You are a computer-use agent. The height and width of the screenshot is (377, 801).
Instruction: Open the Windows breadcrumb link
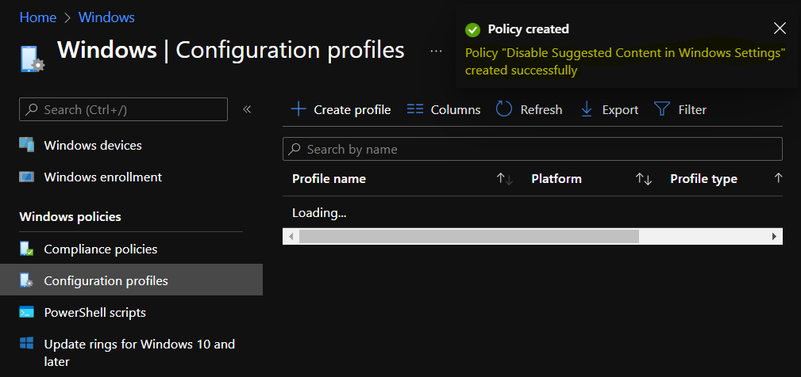point(106,17)
